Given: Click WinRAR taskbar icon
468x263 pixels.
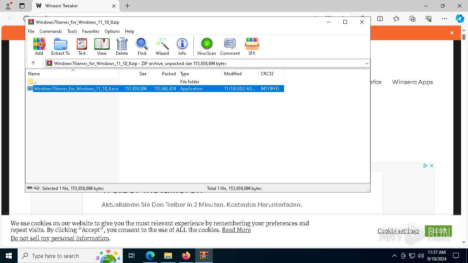Looking at the screenshot, I should [204, 256].
